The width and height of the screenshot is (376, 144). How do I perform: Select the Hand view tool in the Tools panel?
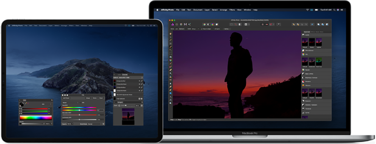coord(170,33)
